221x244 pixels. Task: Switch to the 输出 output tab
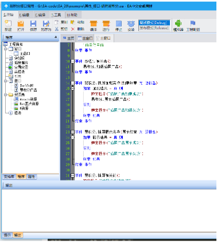coord(18,235)
